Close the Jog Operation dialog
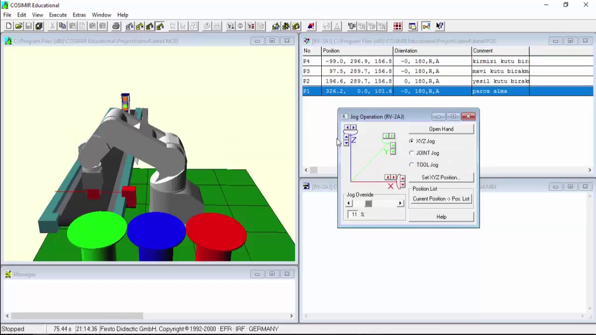 468,116
